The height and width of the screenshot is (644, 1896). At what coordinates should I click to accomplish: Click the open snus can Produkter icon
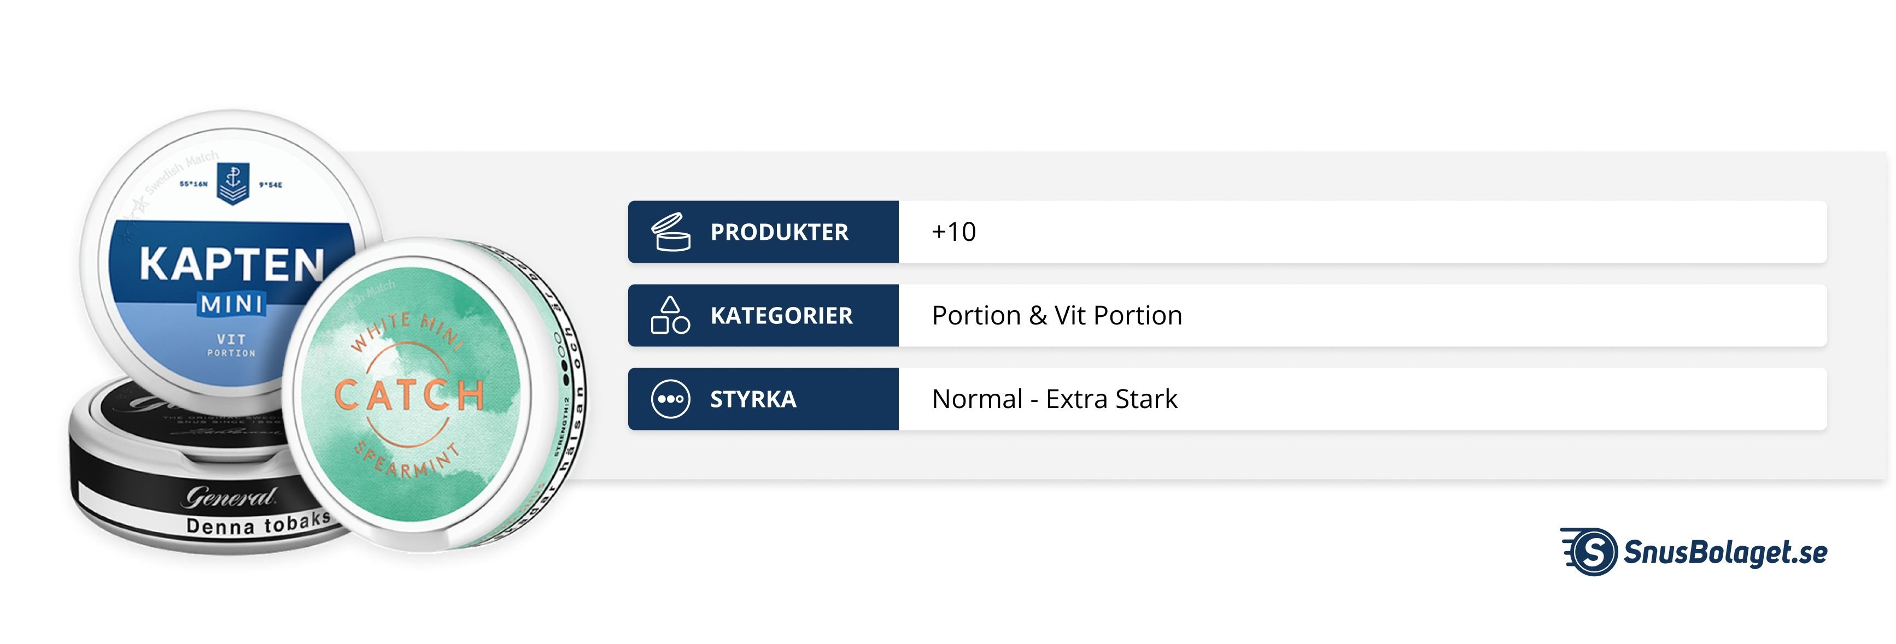(x=670, y=232)
